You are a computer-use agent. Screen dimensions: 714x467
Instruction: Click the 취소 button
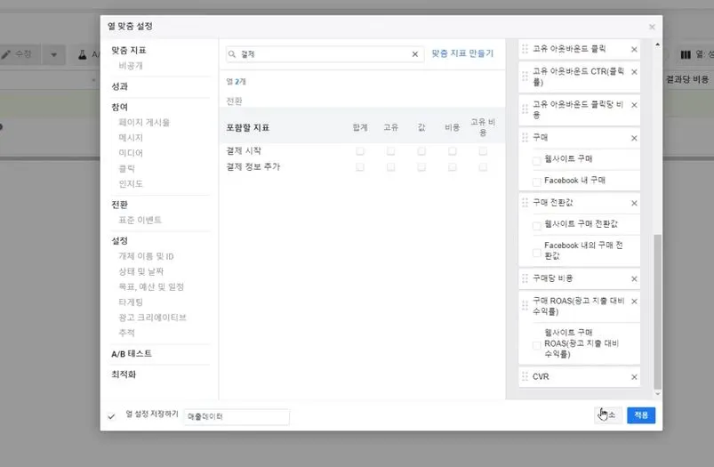pyautogui.click(x=608, y=415)
